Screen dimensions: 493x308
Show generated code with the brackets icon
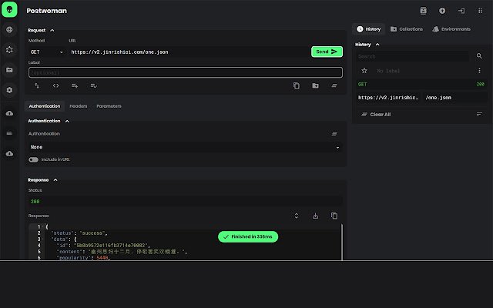55,85
